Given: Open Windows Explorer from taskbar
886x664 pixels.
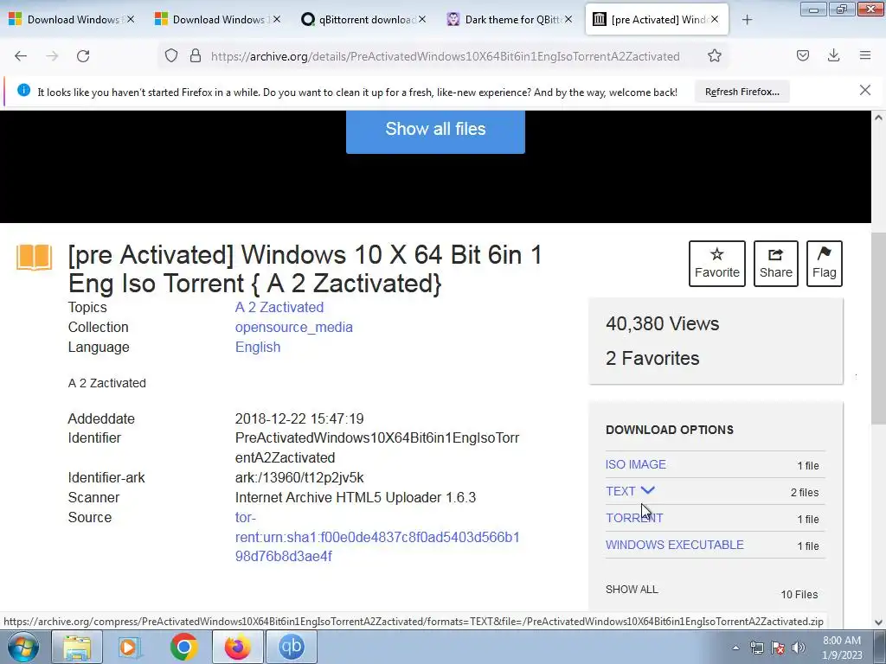Looking at the screenshot, I should tap(77, 647).
